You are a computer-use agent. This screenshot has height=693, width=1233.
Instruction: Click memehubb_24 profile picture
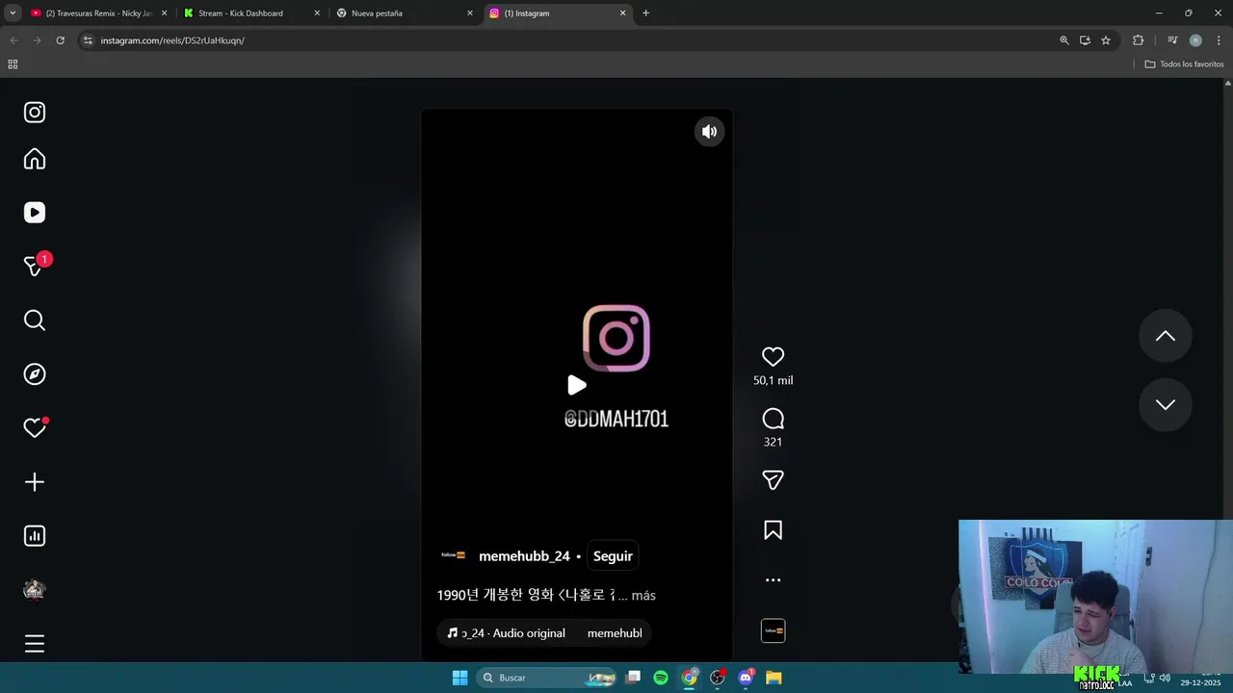(x=453, y=555)
